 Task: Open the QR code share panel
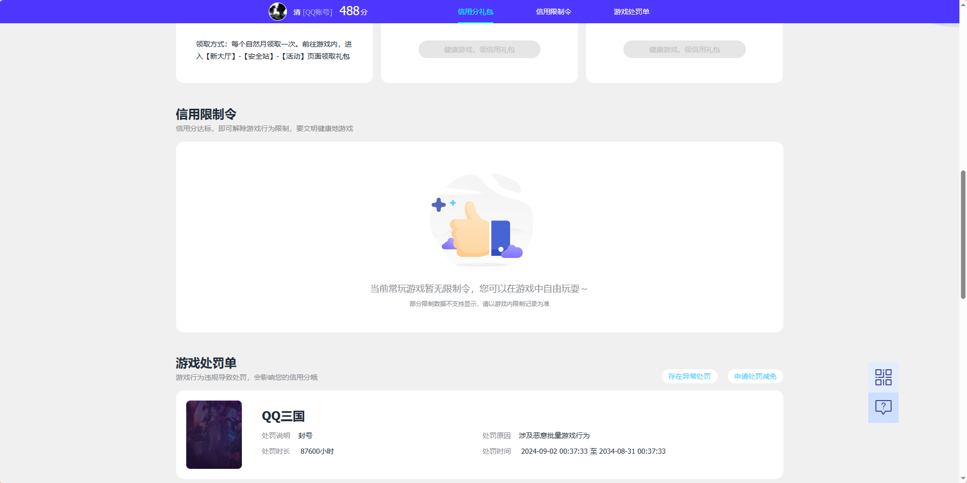click(882, 377)
